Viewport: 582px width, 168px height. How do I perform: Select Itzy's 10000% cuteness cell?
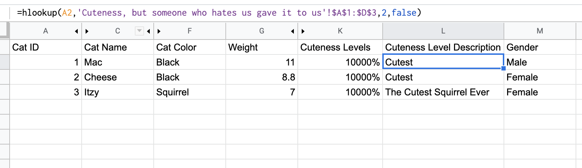[340, 92]
